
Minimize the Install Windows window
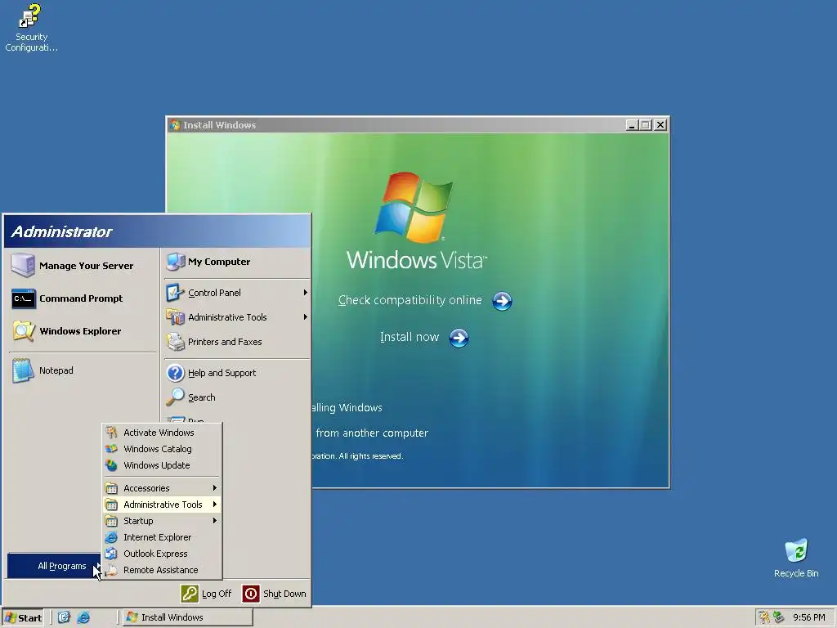pos(633,125)
